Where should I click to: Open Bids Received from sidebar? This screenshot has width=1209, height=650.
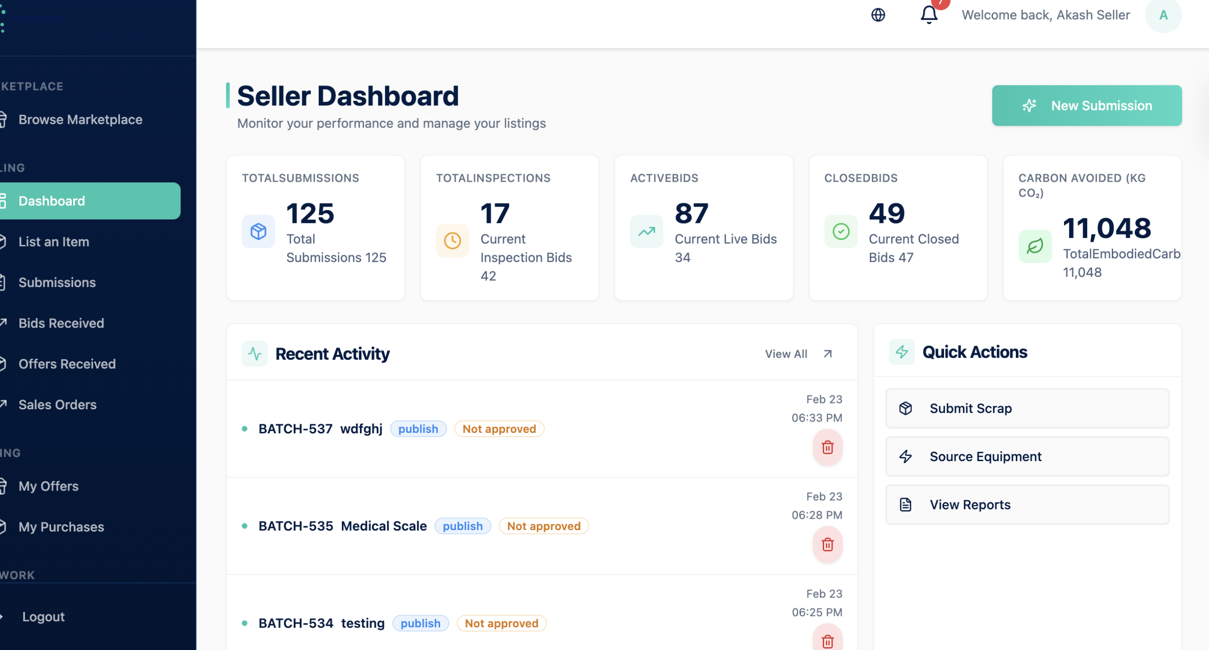coord(61,323)
